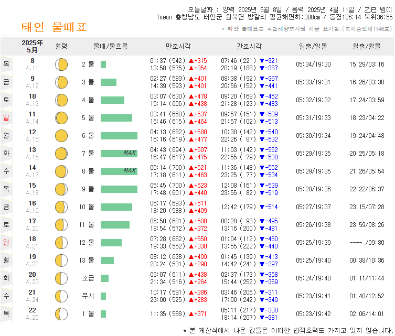The width and height of the screenshot is (395, 336).
Task: Click the Taean location coordinates line
Action: 274,17
